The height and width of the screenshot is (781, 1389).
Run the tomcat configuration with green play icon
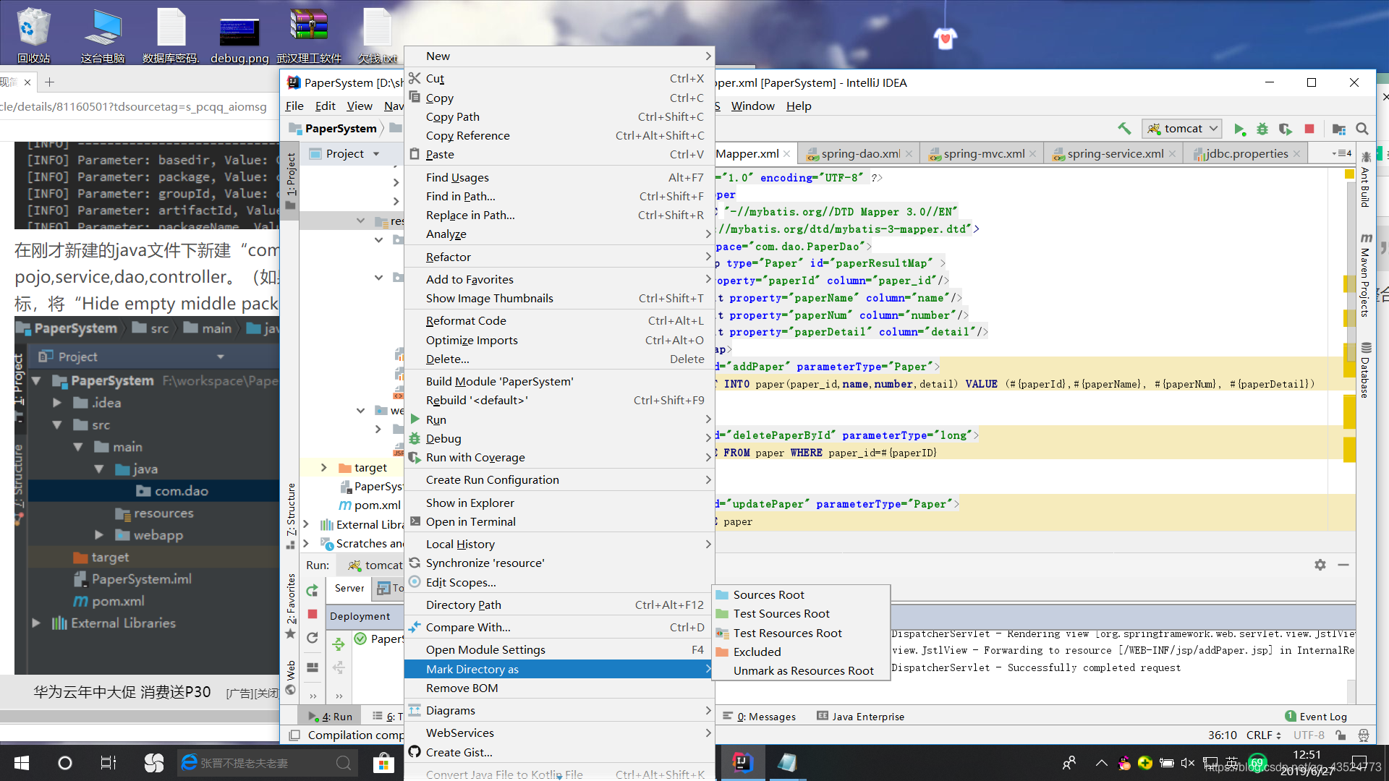1239,129
